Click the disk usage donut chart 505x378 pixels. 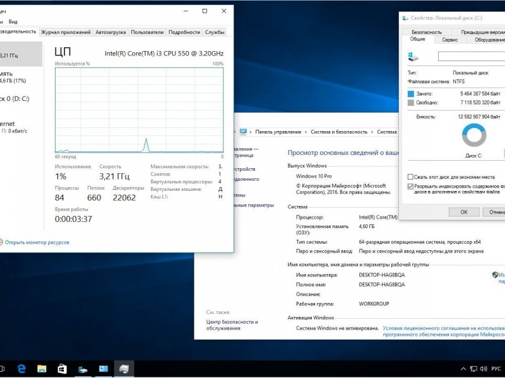474,135
